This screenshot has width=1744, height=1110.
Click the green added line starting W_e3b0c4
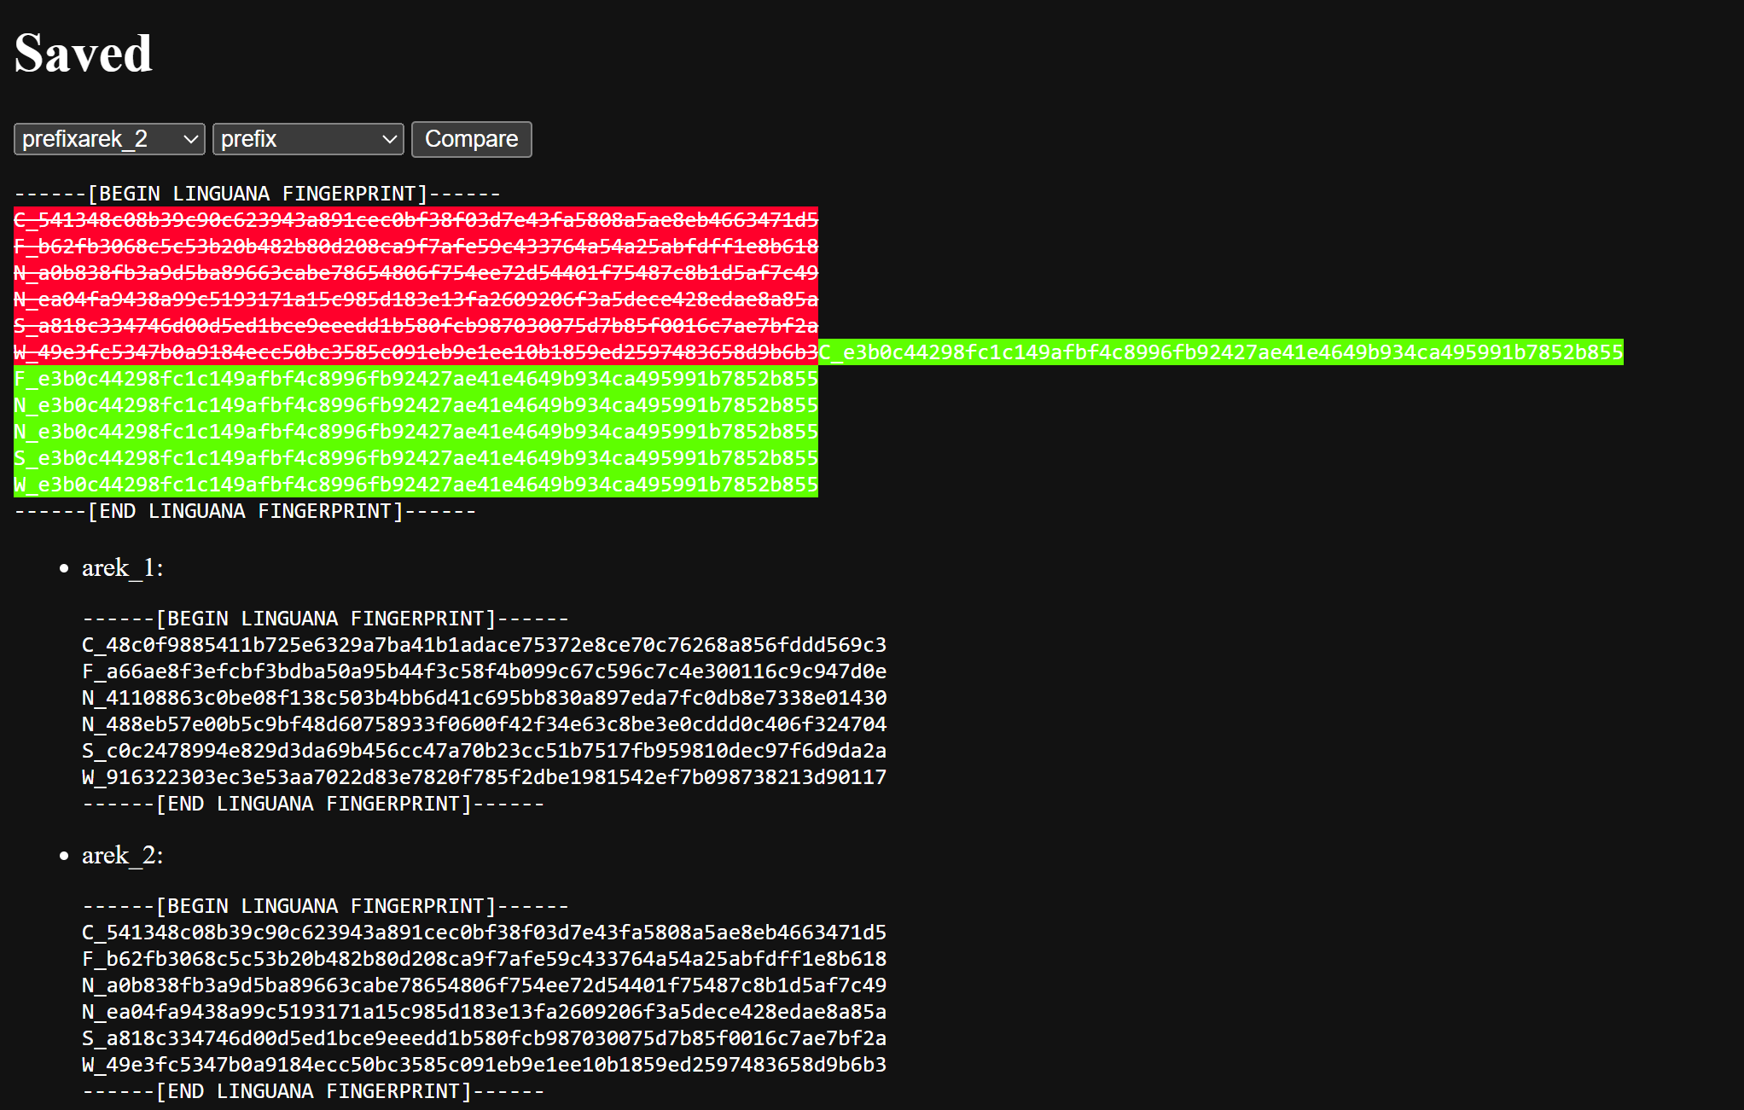[x=416, y=485]
